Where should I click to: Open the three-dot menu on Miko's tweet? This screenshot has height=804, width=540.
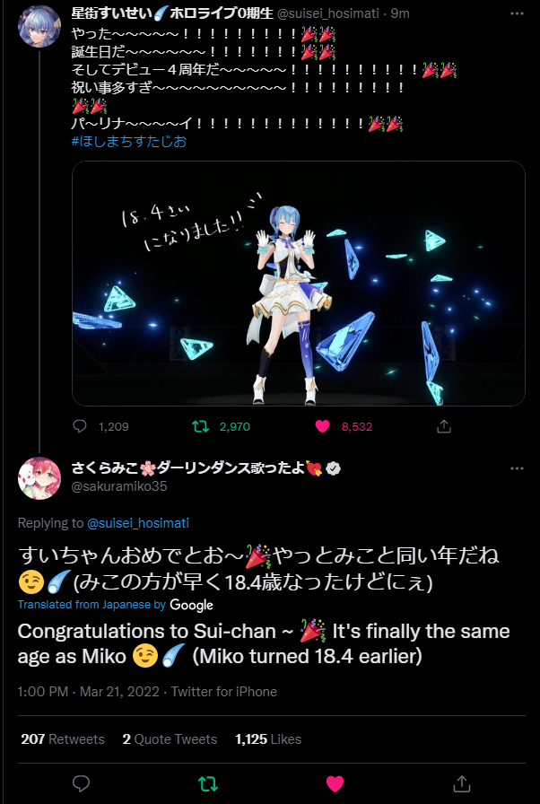pyautogui.click(x=517, y=468)
